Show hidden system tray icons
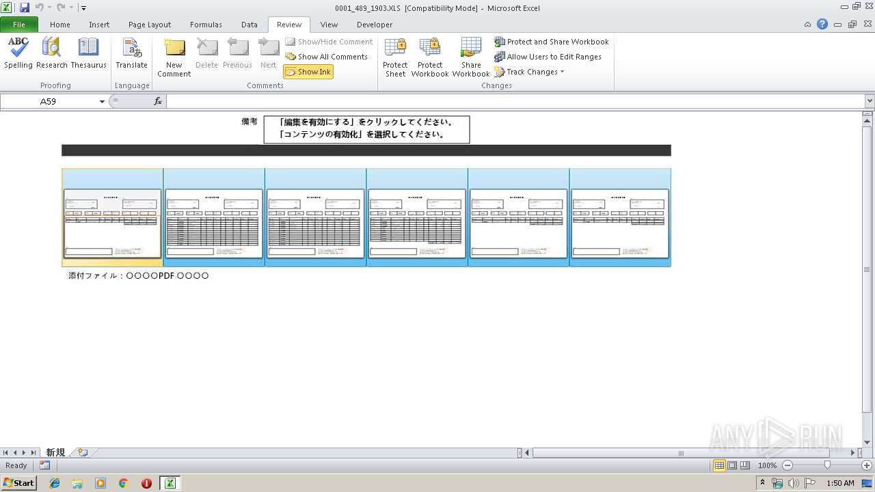Image resolution: width=875 pixels, height=492 pixels. click(762, 483)
